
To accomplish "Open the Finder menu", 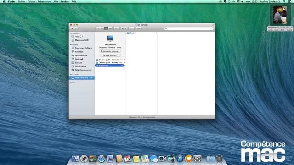I will [x=11, y=1].
